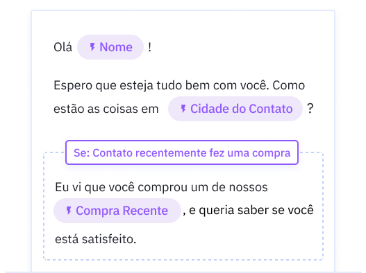Select the Compra Recente variable chip
The image size is (366, 273).
click(x=117, y=211)
